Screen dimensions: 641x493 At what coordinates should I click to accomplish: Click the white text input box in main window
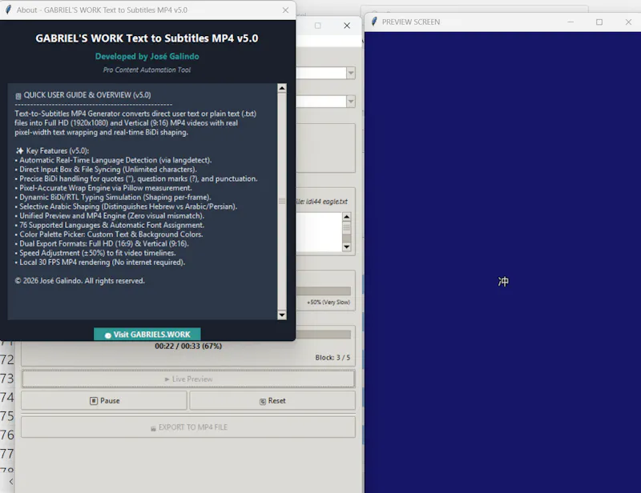coord(319,231)
